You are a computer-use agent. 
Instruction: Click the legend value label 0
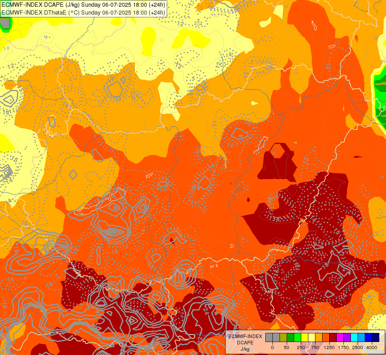pyautogui.click(x=272, y=348)
